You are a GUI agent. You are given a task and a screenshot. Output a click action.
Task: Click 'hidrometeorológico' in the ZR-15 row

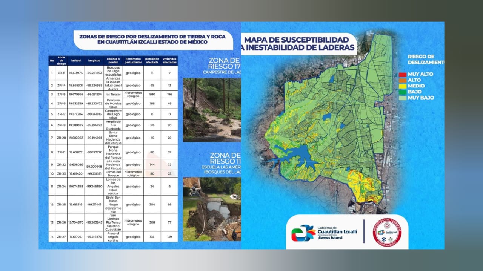[x=133, y=94]
